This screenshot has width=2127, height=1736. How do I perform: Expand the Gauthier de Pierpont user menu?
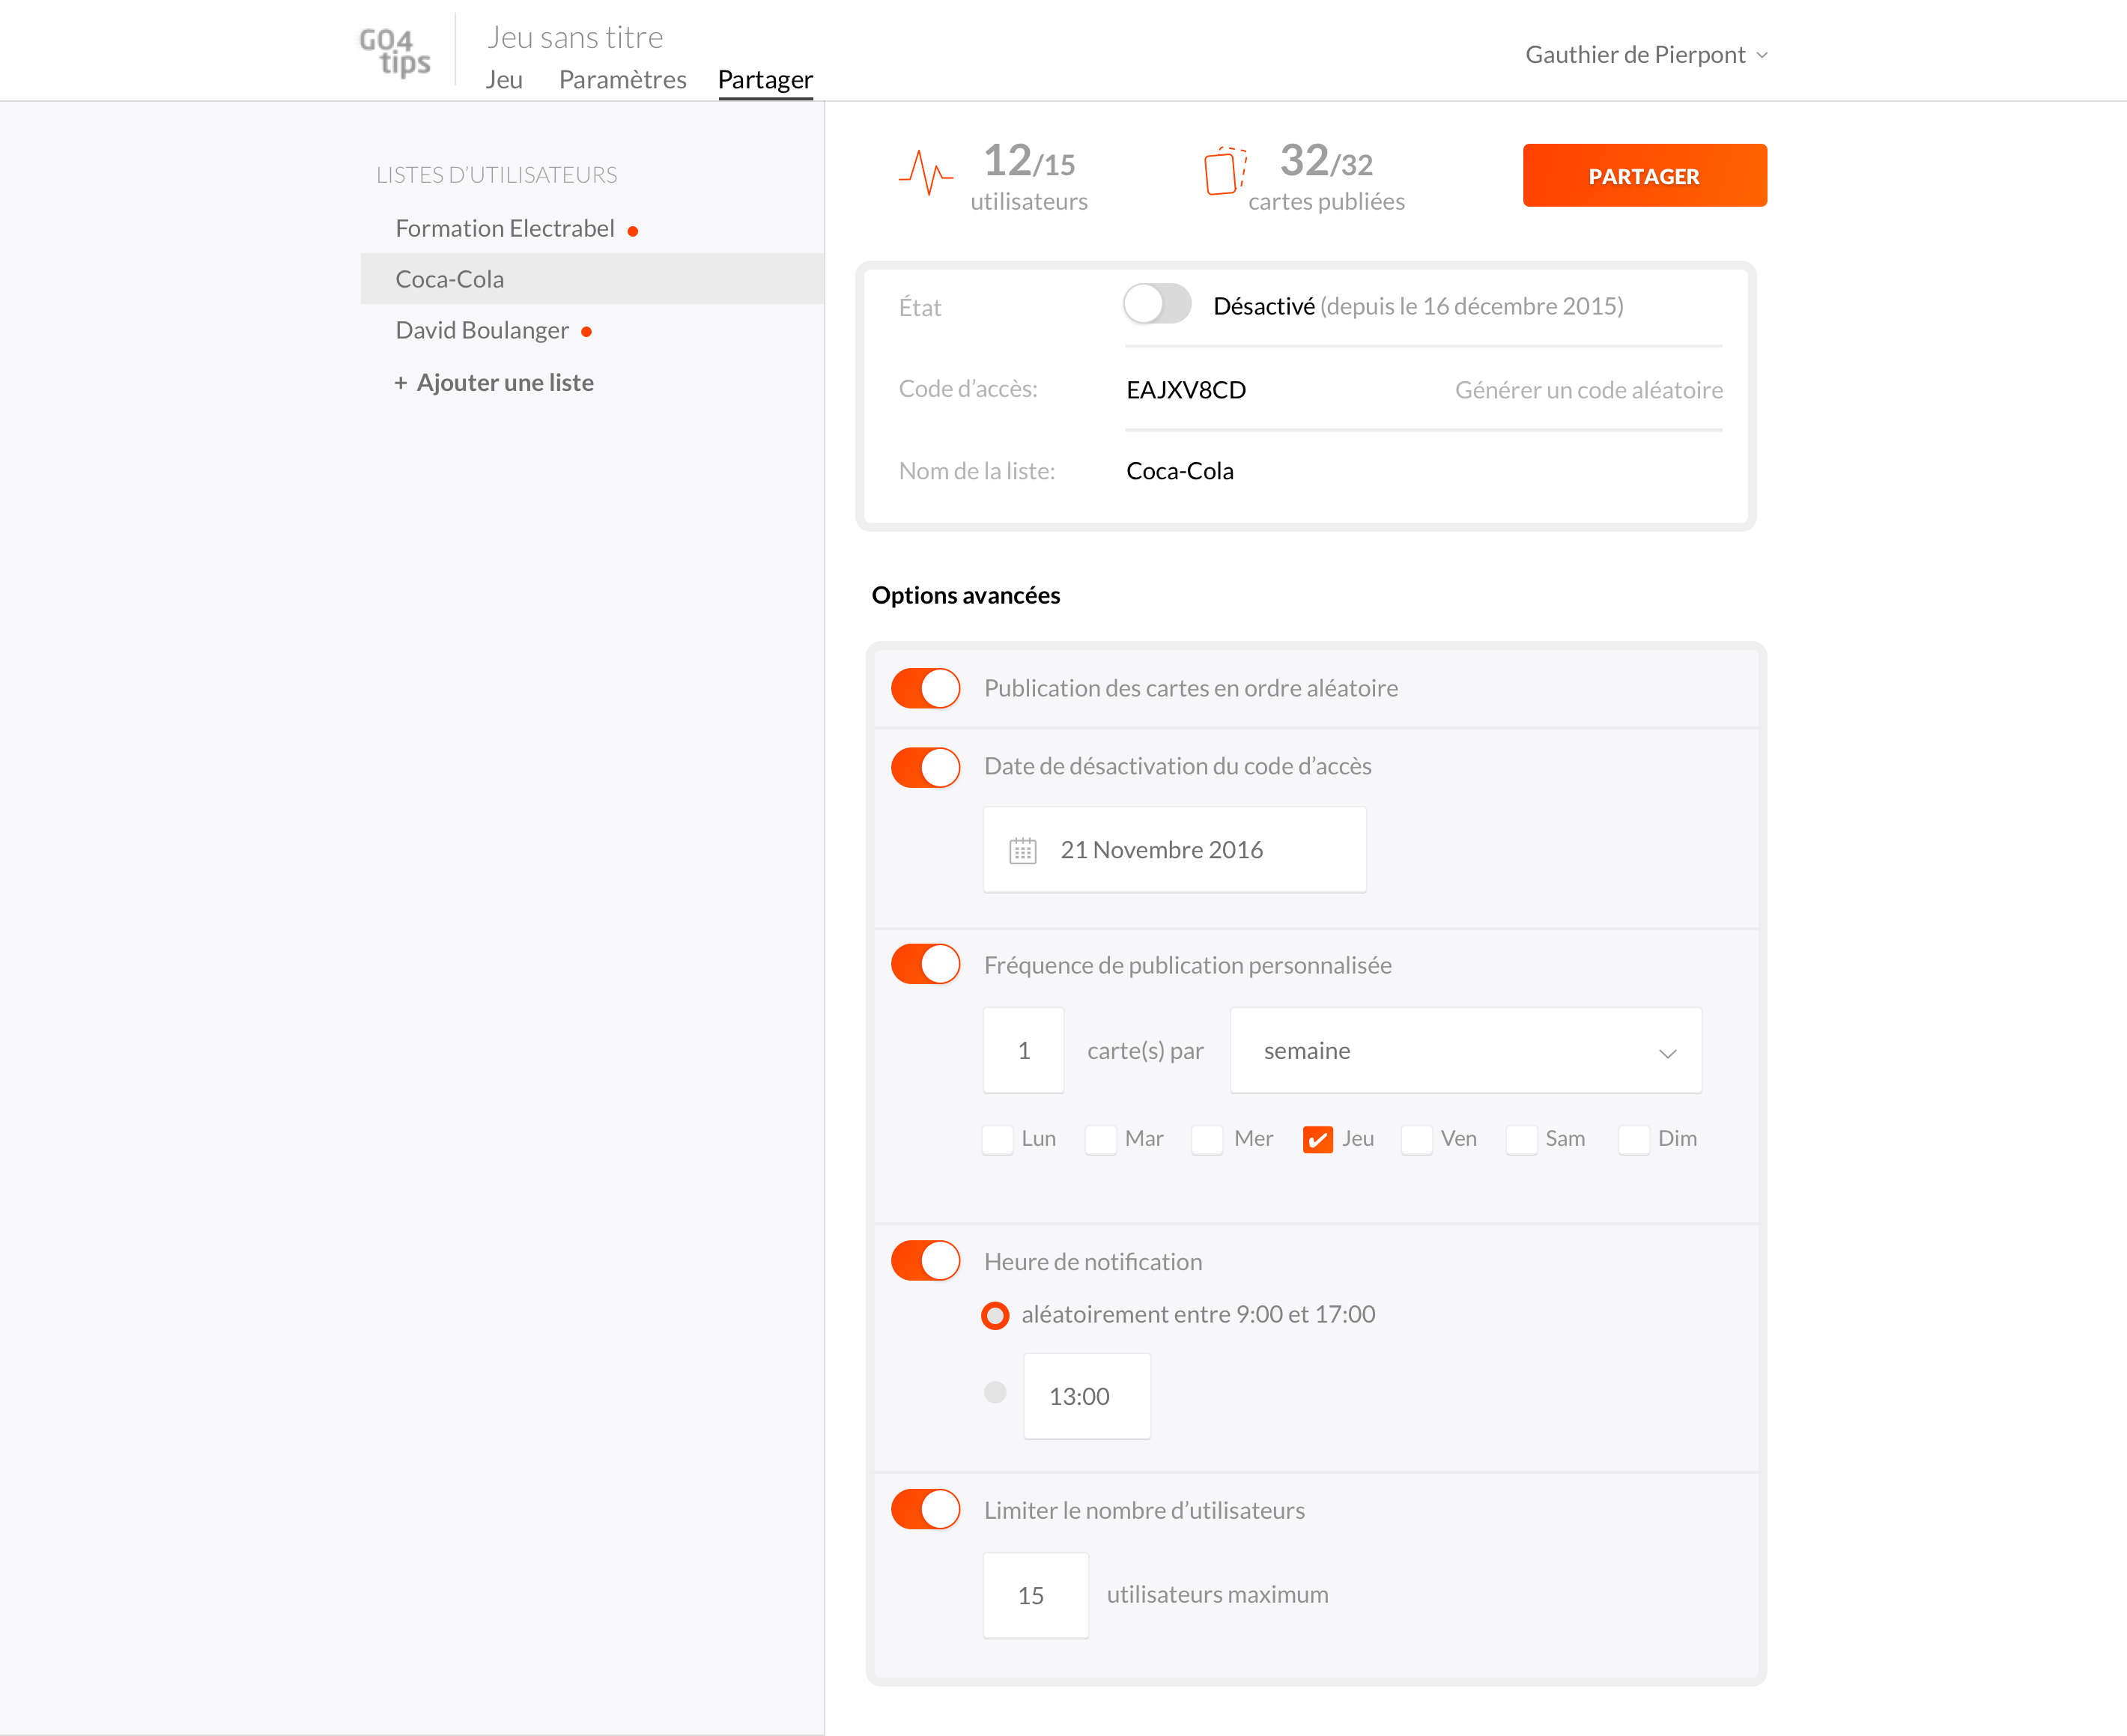pyautogui.click(x=1645, y=55)
